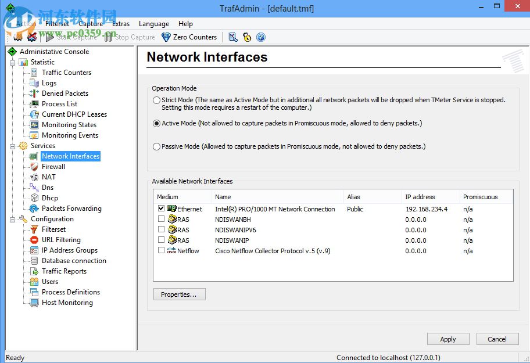
Task: Click the Logs tree icon
Action: click(x=34, y=83)
